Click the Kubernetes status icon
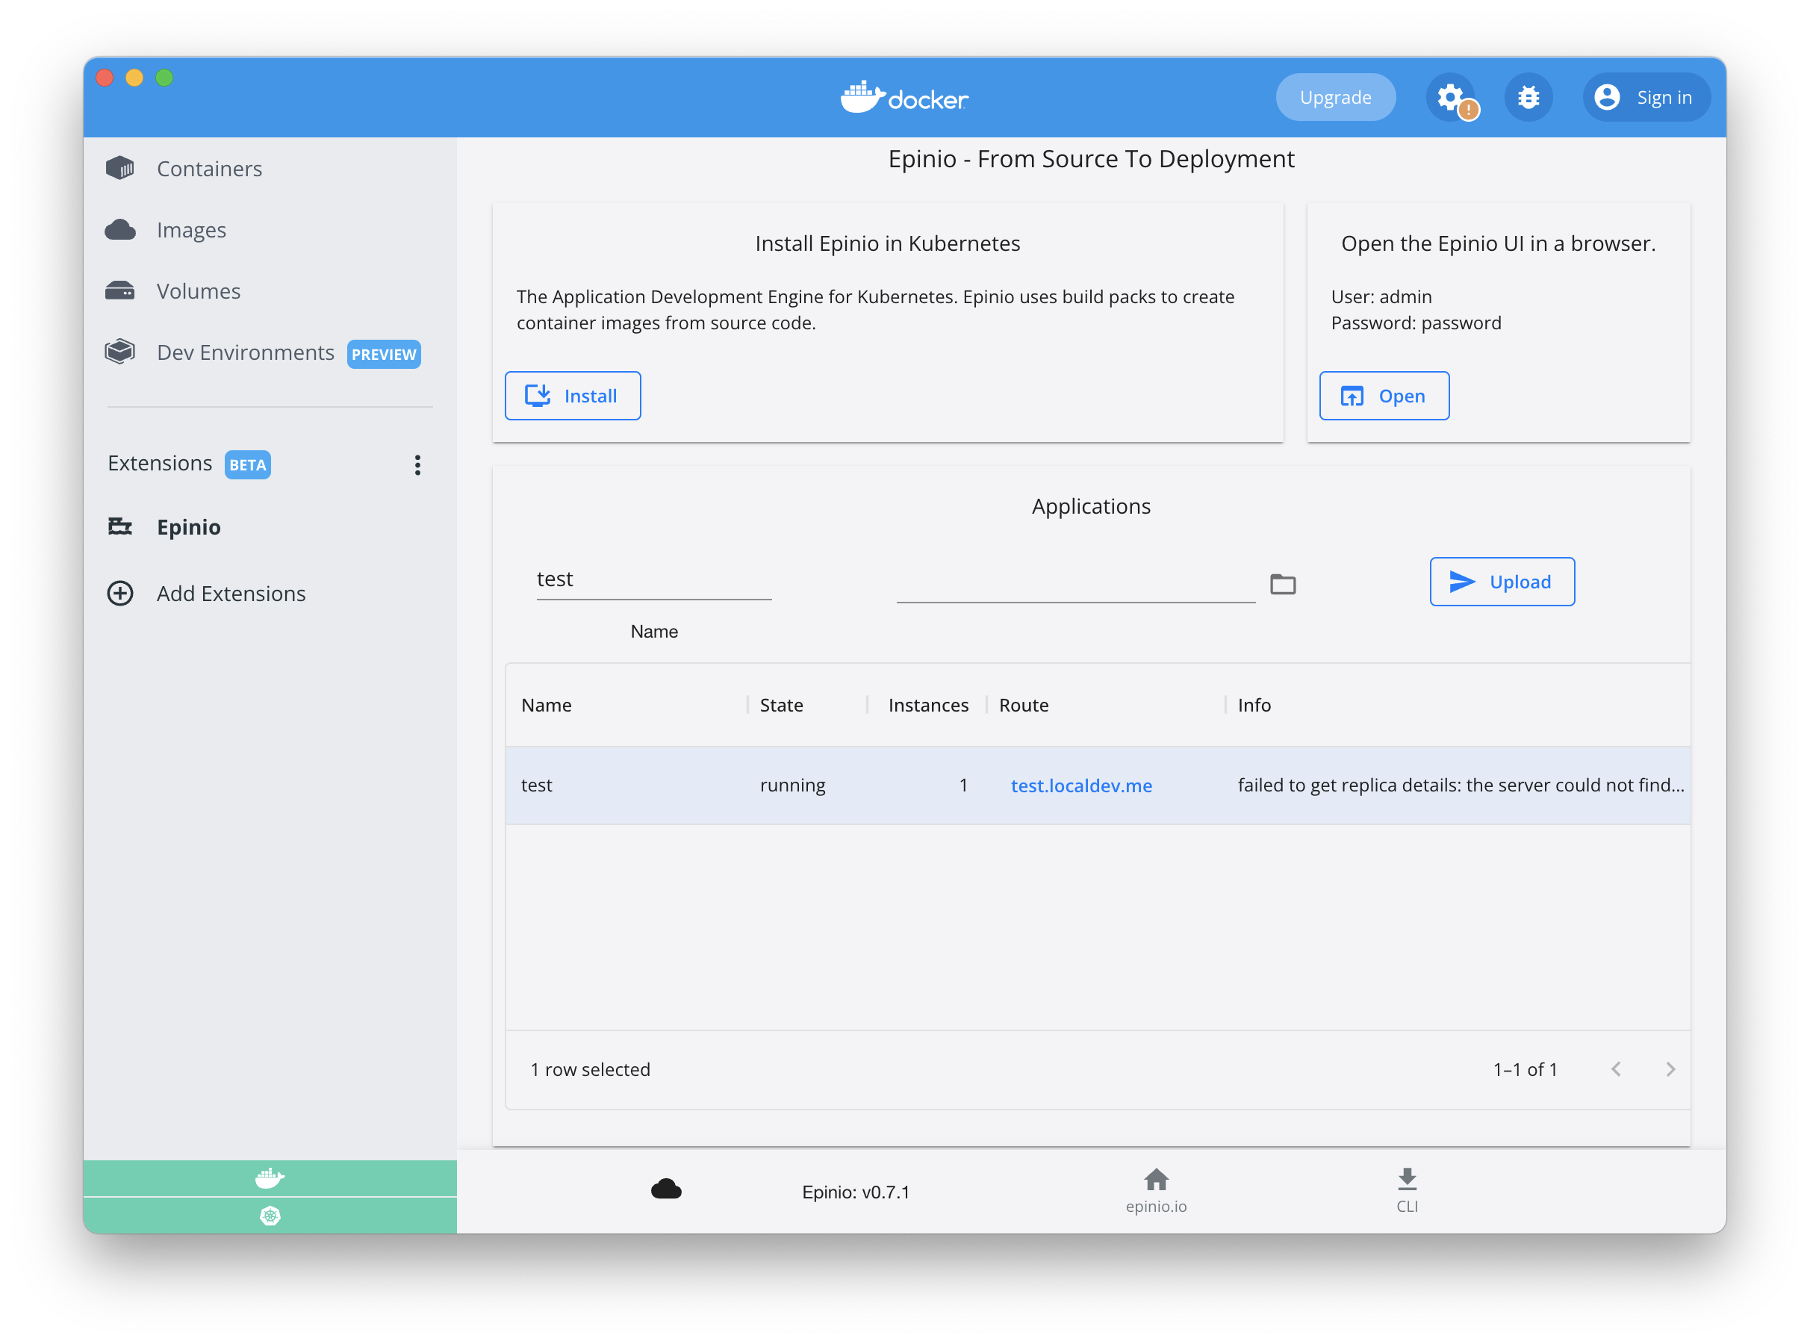The image size is (1810, 1344). pos(270,1215)
